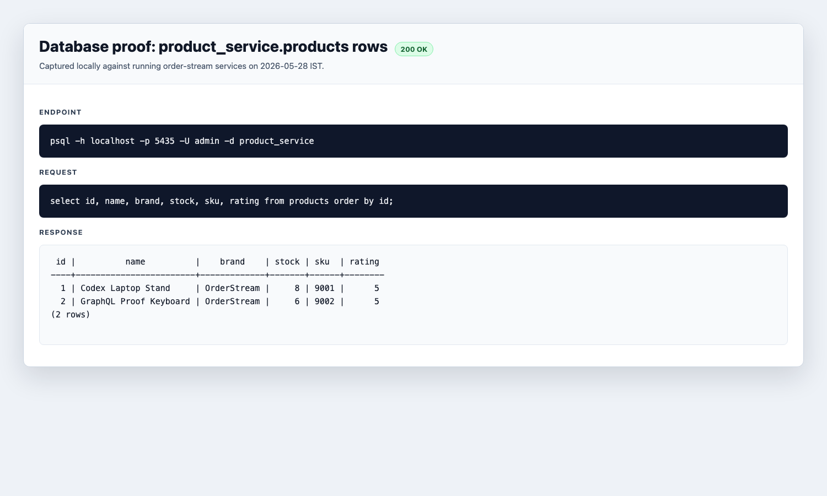Click the "sku" column header
Screen dimensions: 827x496
(322, 262)
